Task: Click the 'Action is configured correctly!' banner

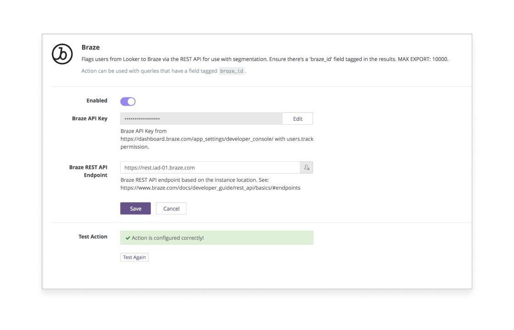Action: pos(217,238)
